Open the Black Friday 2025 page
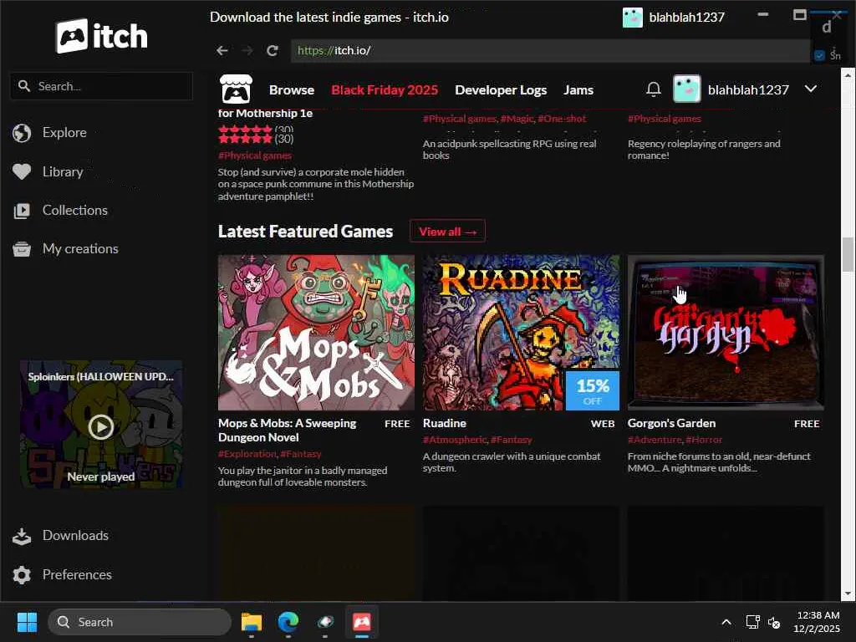 (x=385, y=90)
